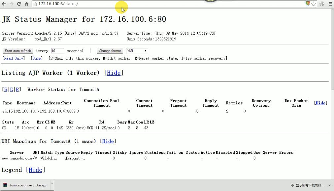Click address cell 192.168.10.6:8009

[x=57, y=111]
